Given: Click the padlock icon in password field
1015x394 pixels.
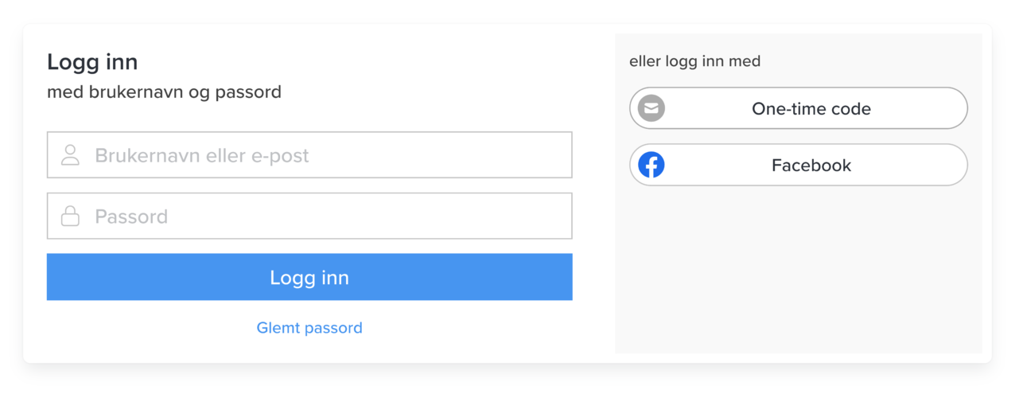Looking at the screenshot, I should pos(71,217).
